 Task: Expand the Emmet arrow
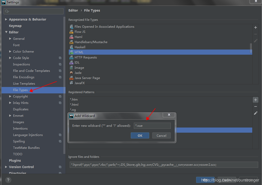click(10, 115)
